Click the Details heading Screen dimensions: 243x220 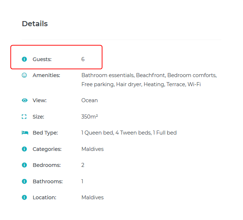pyautogui.click(x=35, y=24)
